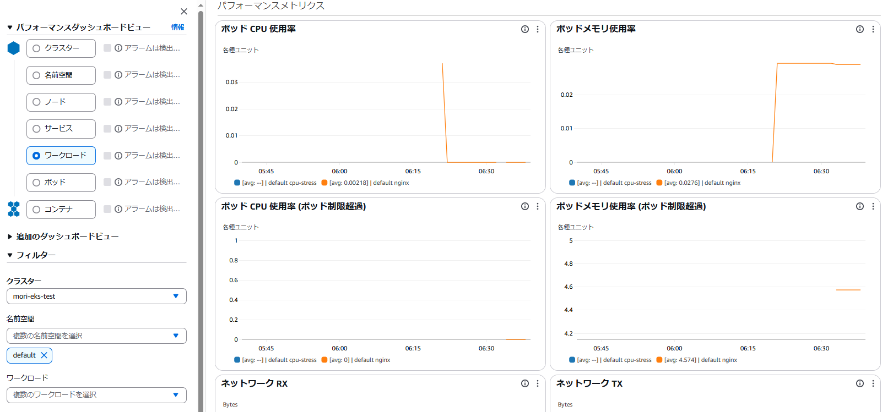Toggle default cpu-stress legend in ポッド CPU 使用率

[x=275, y=183]
